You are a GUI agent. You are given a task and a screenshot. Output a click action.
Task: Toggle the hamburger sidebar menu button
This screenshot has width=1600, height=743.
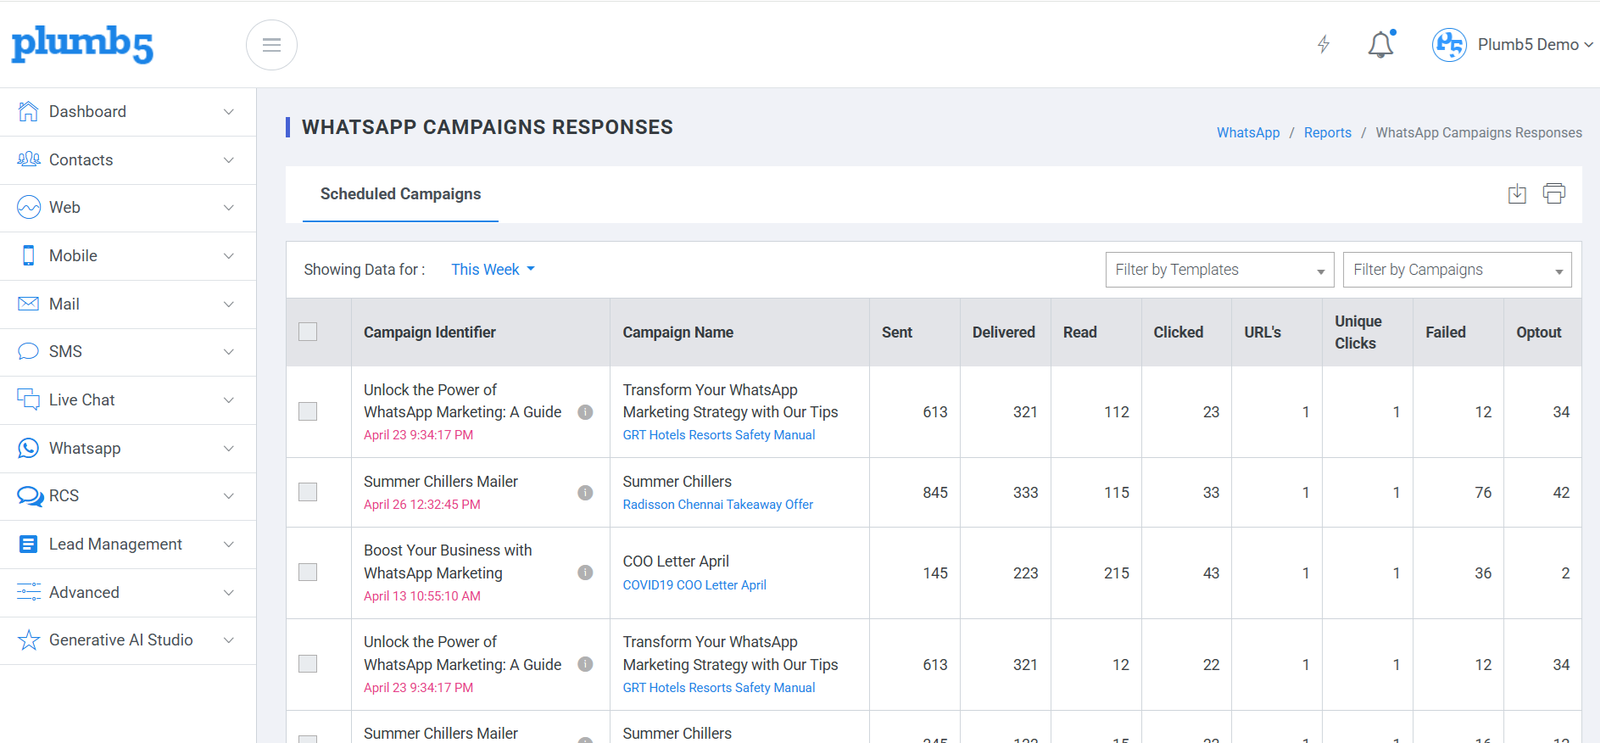(x=271, y=45)
